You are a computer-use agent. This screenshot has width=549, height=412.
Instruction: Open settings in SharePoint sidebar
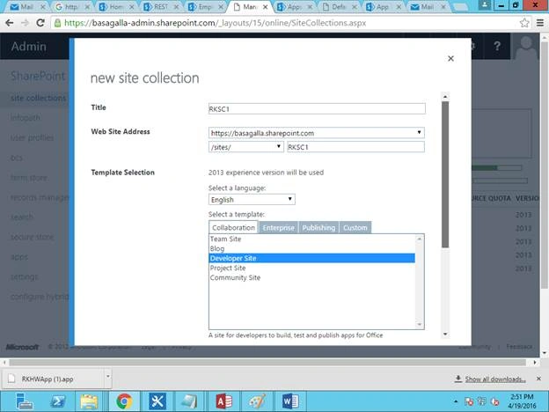[x=24, y=277]
